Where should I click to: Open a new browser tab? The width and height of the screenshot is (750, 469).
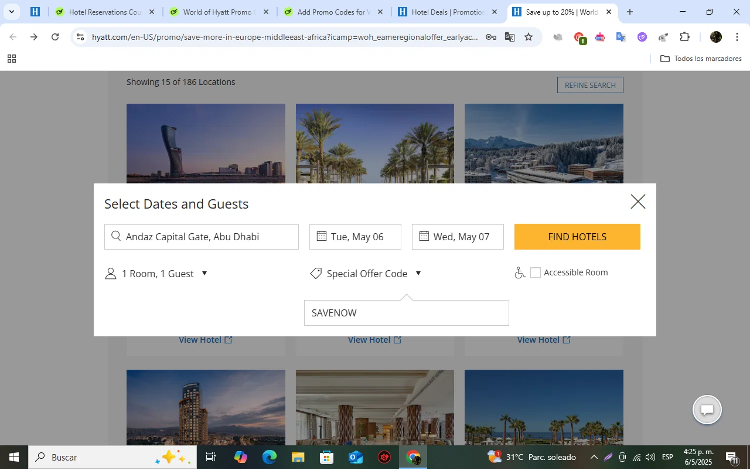(630, 12)
